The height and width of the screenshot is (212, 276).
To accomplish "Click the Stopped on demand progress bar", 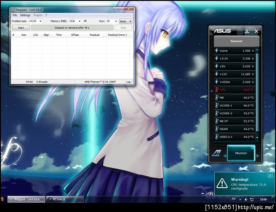I will click(72, 28).
